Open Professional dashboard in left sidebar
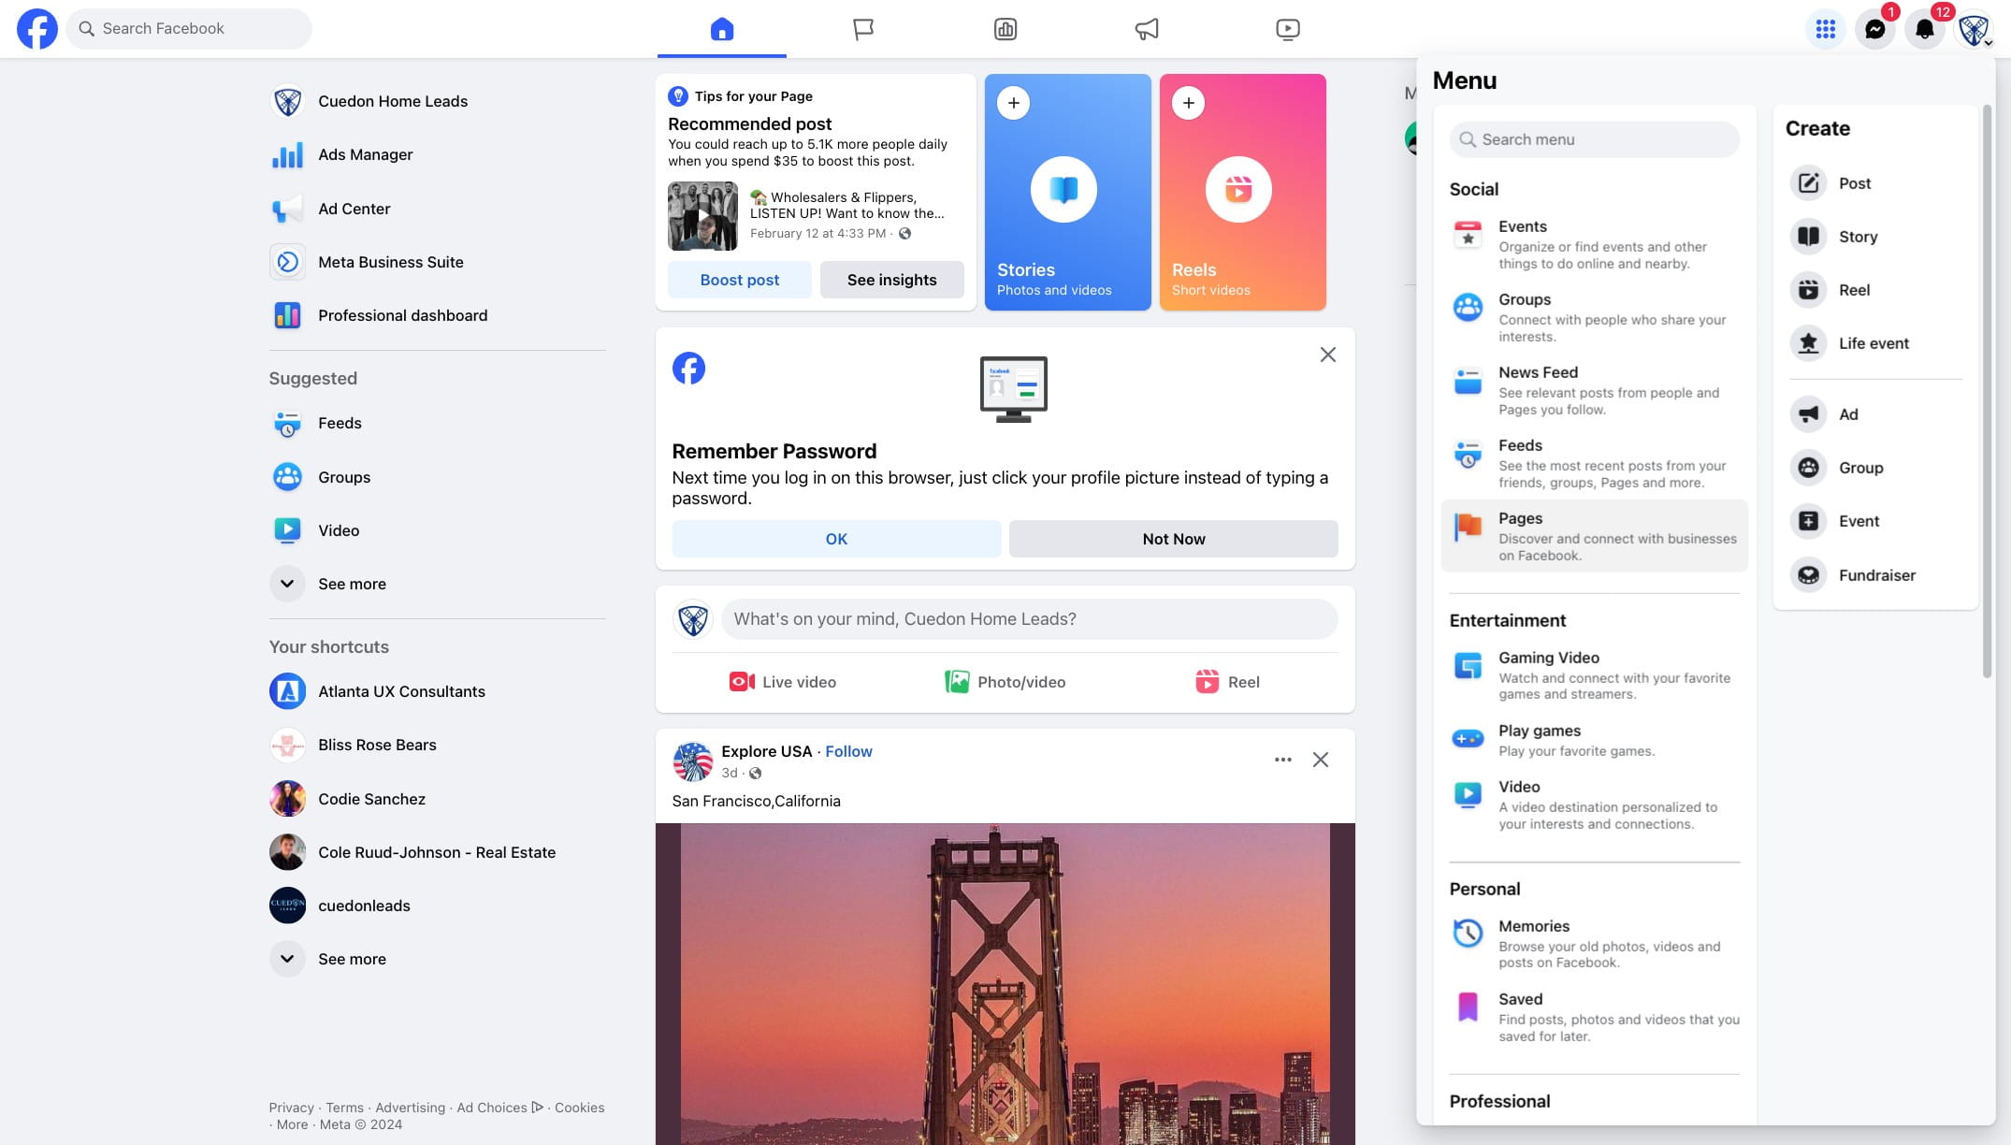Image resolution: width=2011 pixels, height=1145 pixels. tap(437, 315)
